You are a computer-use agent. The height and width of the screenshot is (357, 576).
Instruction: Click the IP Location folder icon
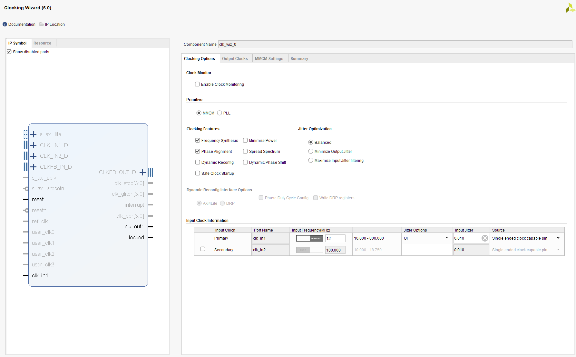[41, 25]
